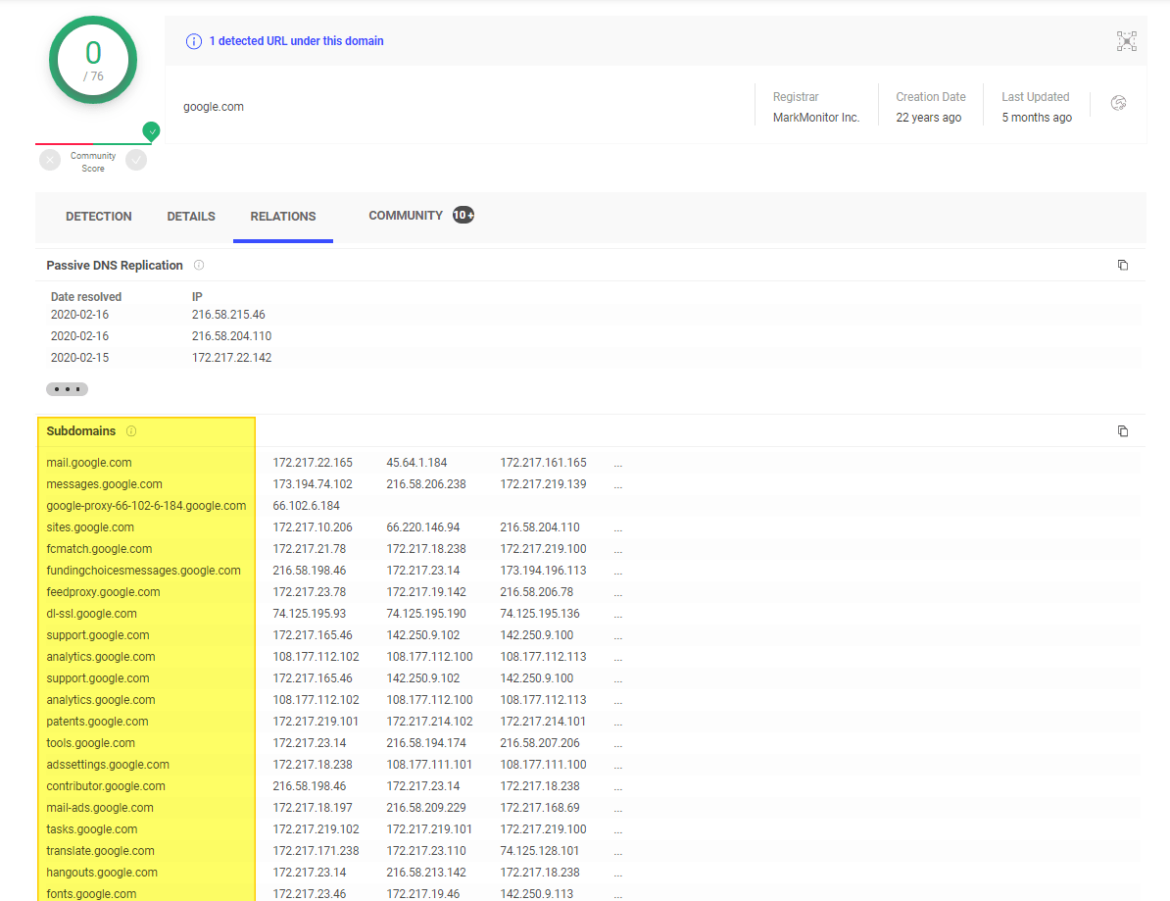This screenshot has width=1170, height=901.
Task: Click Passive DNS IP 216.58.215.46
Action: (228, 315)
